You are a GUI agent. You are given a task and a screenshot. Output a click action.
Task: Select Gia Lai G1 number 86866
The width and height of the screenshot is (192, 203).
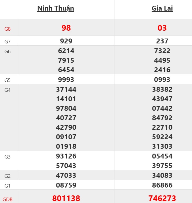point(162,185)
